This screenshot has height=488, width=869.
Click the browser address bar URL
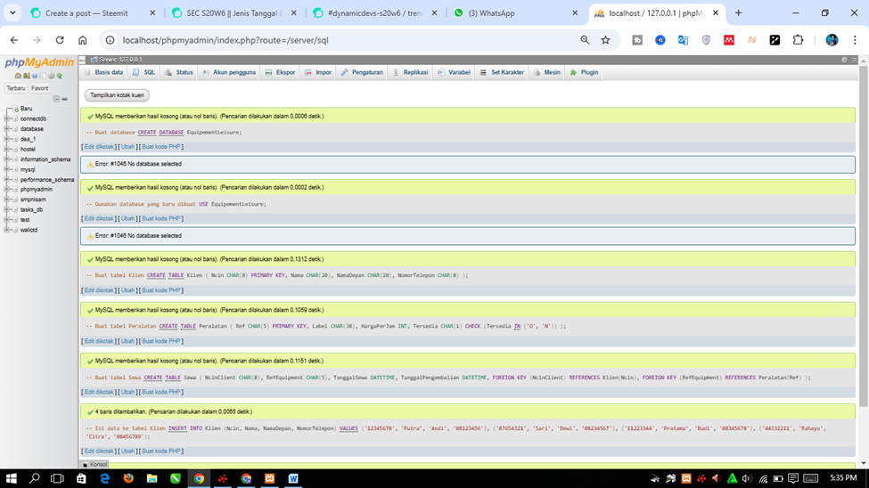(x=225, y=40)
